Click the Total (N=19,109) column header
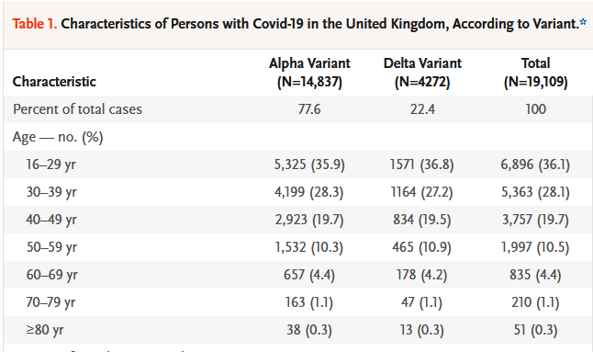This screenshot has width=593, height=352. tap(535, 73)
